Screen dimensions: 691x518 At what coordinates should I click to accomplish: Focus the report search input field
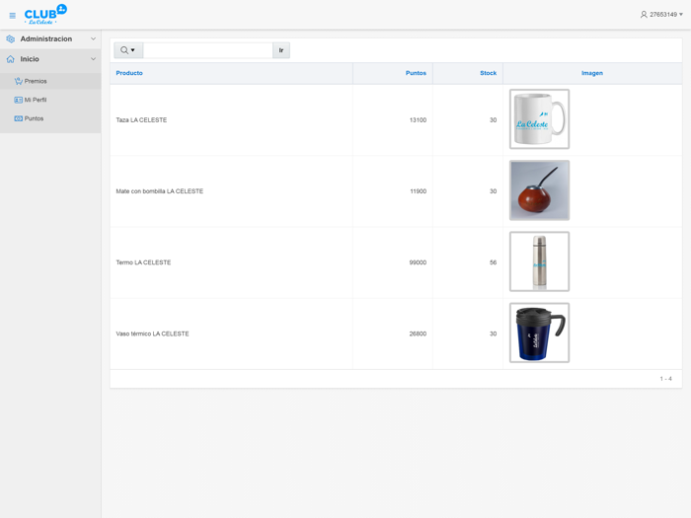coord(207,50)
